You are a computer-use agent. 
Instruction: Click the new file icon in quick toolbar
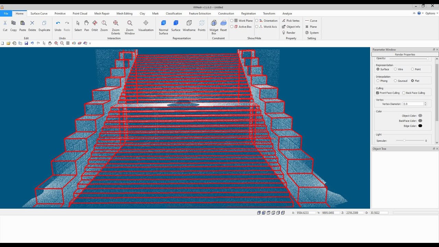click(x=2, y=43)
